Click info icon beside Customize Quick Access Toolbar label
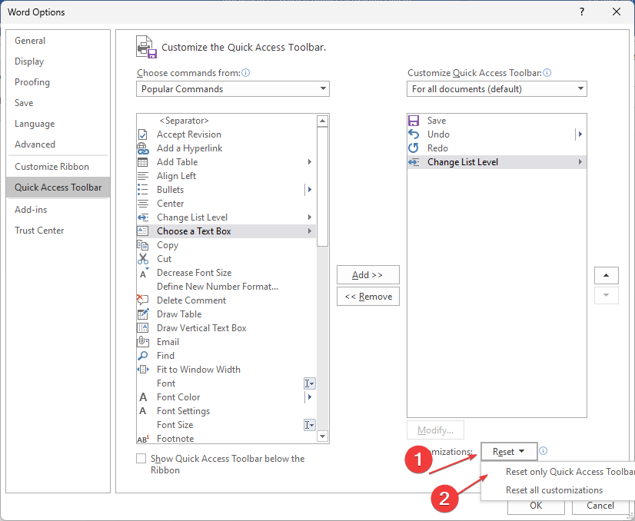The height and width of the screenshot is (521, 635). pos(547,73)
